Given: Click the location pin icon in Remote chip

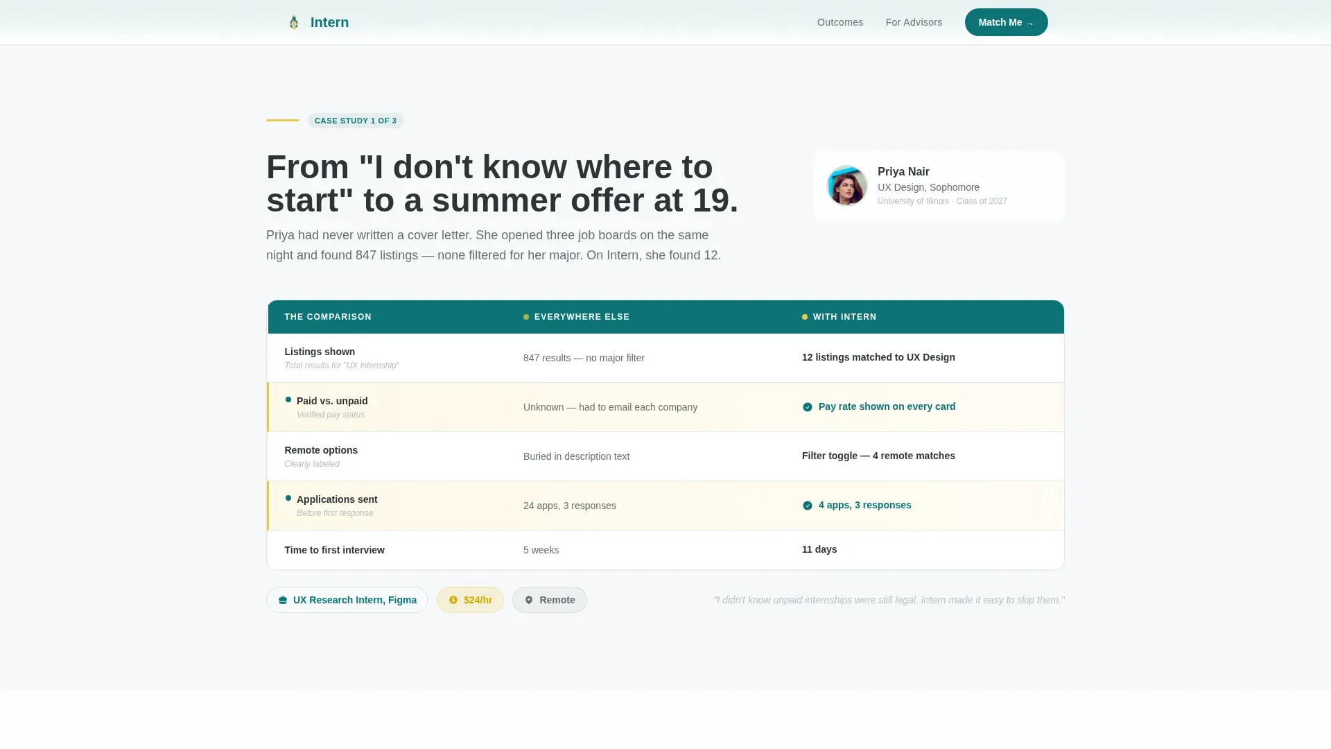Looking at the screenshot, I should click(529, 600).
